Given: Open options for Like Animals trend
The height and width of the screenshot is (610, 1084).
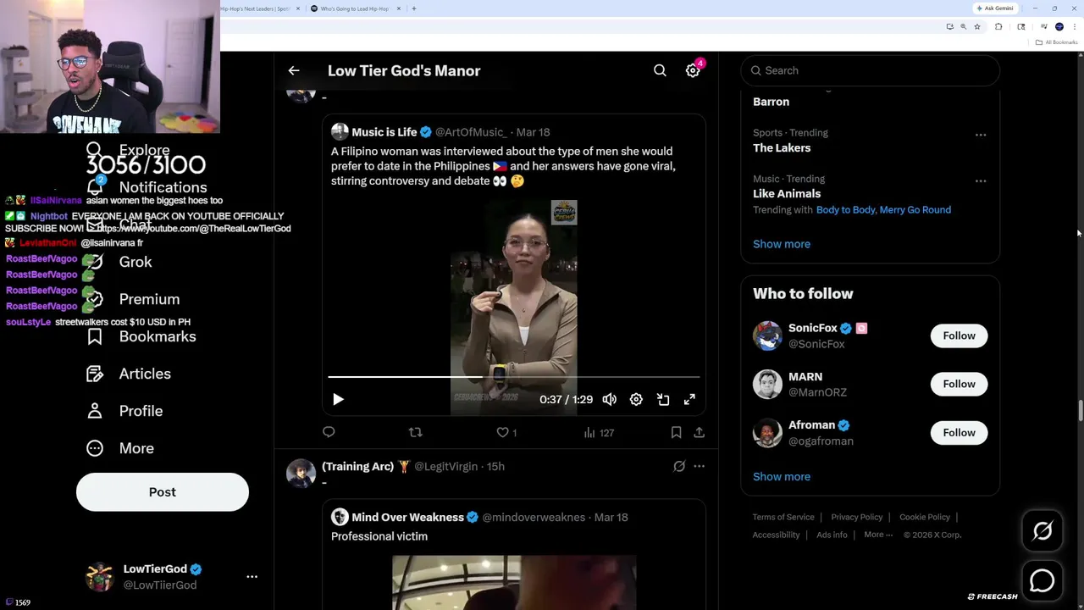Looking at the screenshot, I should click(981, 180).
